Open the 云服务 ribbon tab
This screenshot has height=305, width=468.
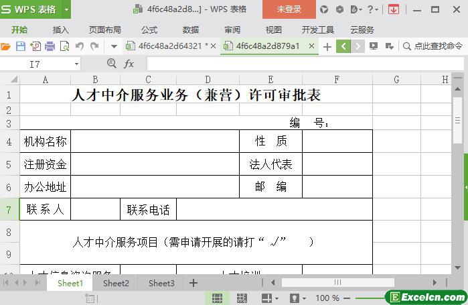tap(362, 30)
